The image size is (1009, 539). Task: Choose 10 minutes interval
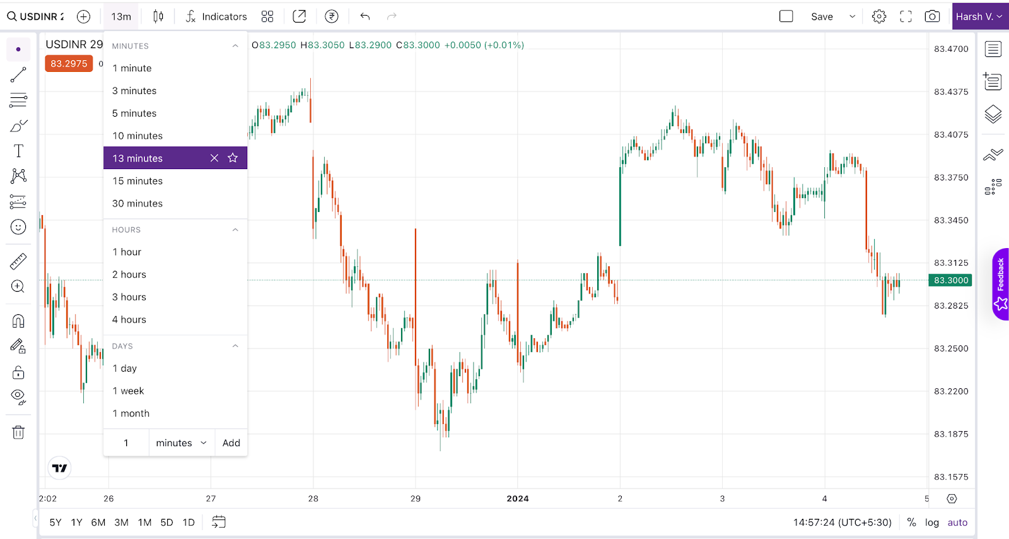(175, 136)
